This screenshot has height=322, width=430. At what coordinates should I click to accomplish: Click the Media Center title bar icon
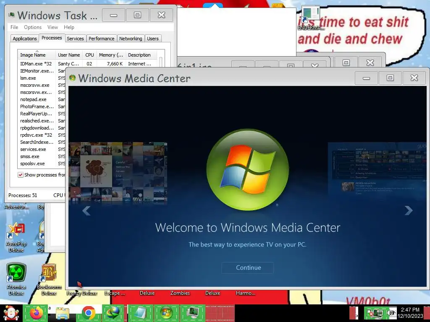pyautogui.click(x=72, y=78)
